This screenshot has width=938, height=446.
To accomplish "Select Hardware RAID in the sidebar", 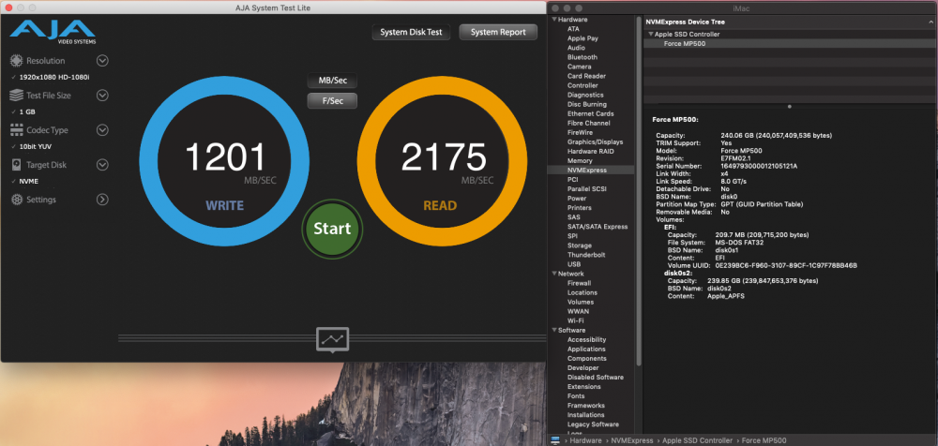I will tap(590, 151).
